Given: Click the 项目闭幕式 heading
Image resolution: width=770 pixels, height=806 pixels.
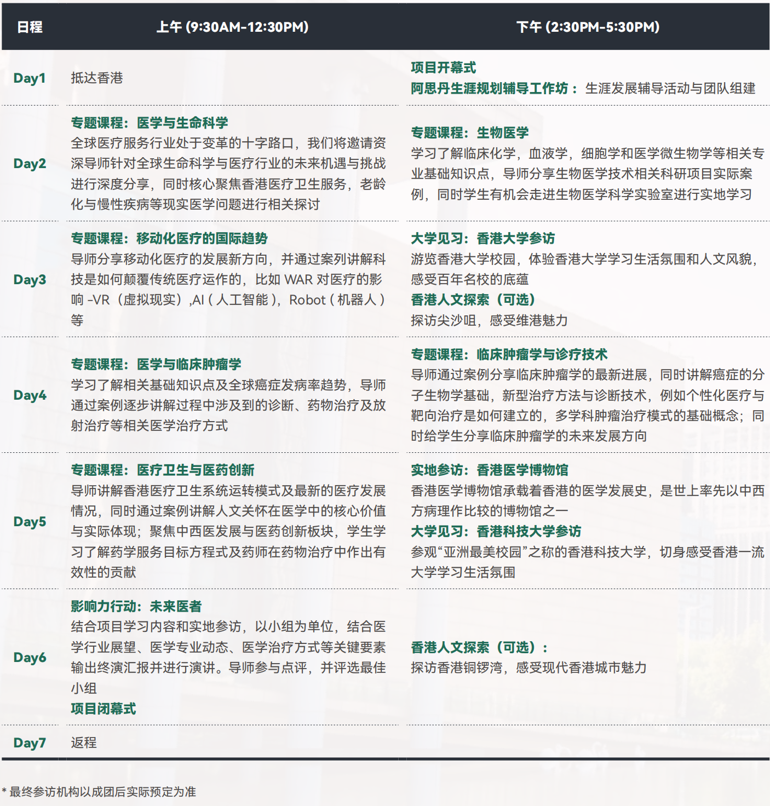Looking at the screenshot, I should [x=104, y=709].
